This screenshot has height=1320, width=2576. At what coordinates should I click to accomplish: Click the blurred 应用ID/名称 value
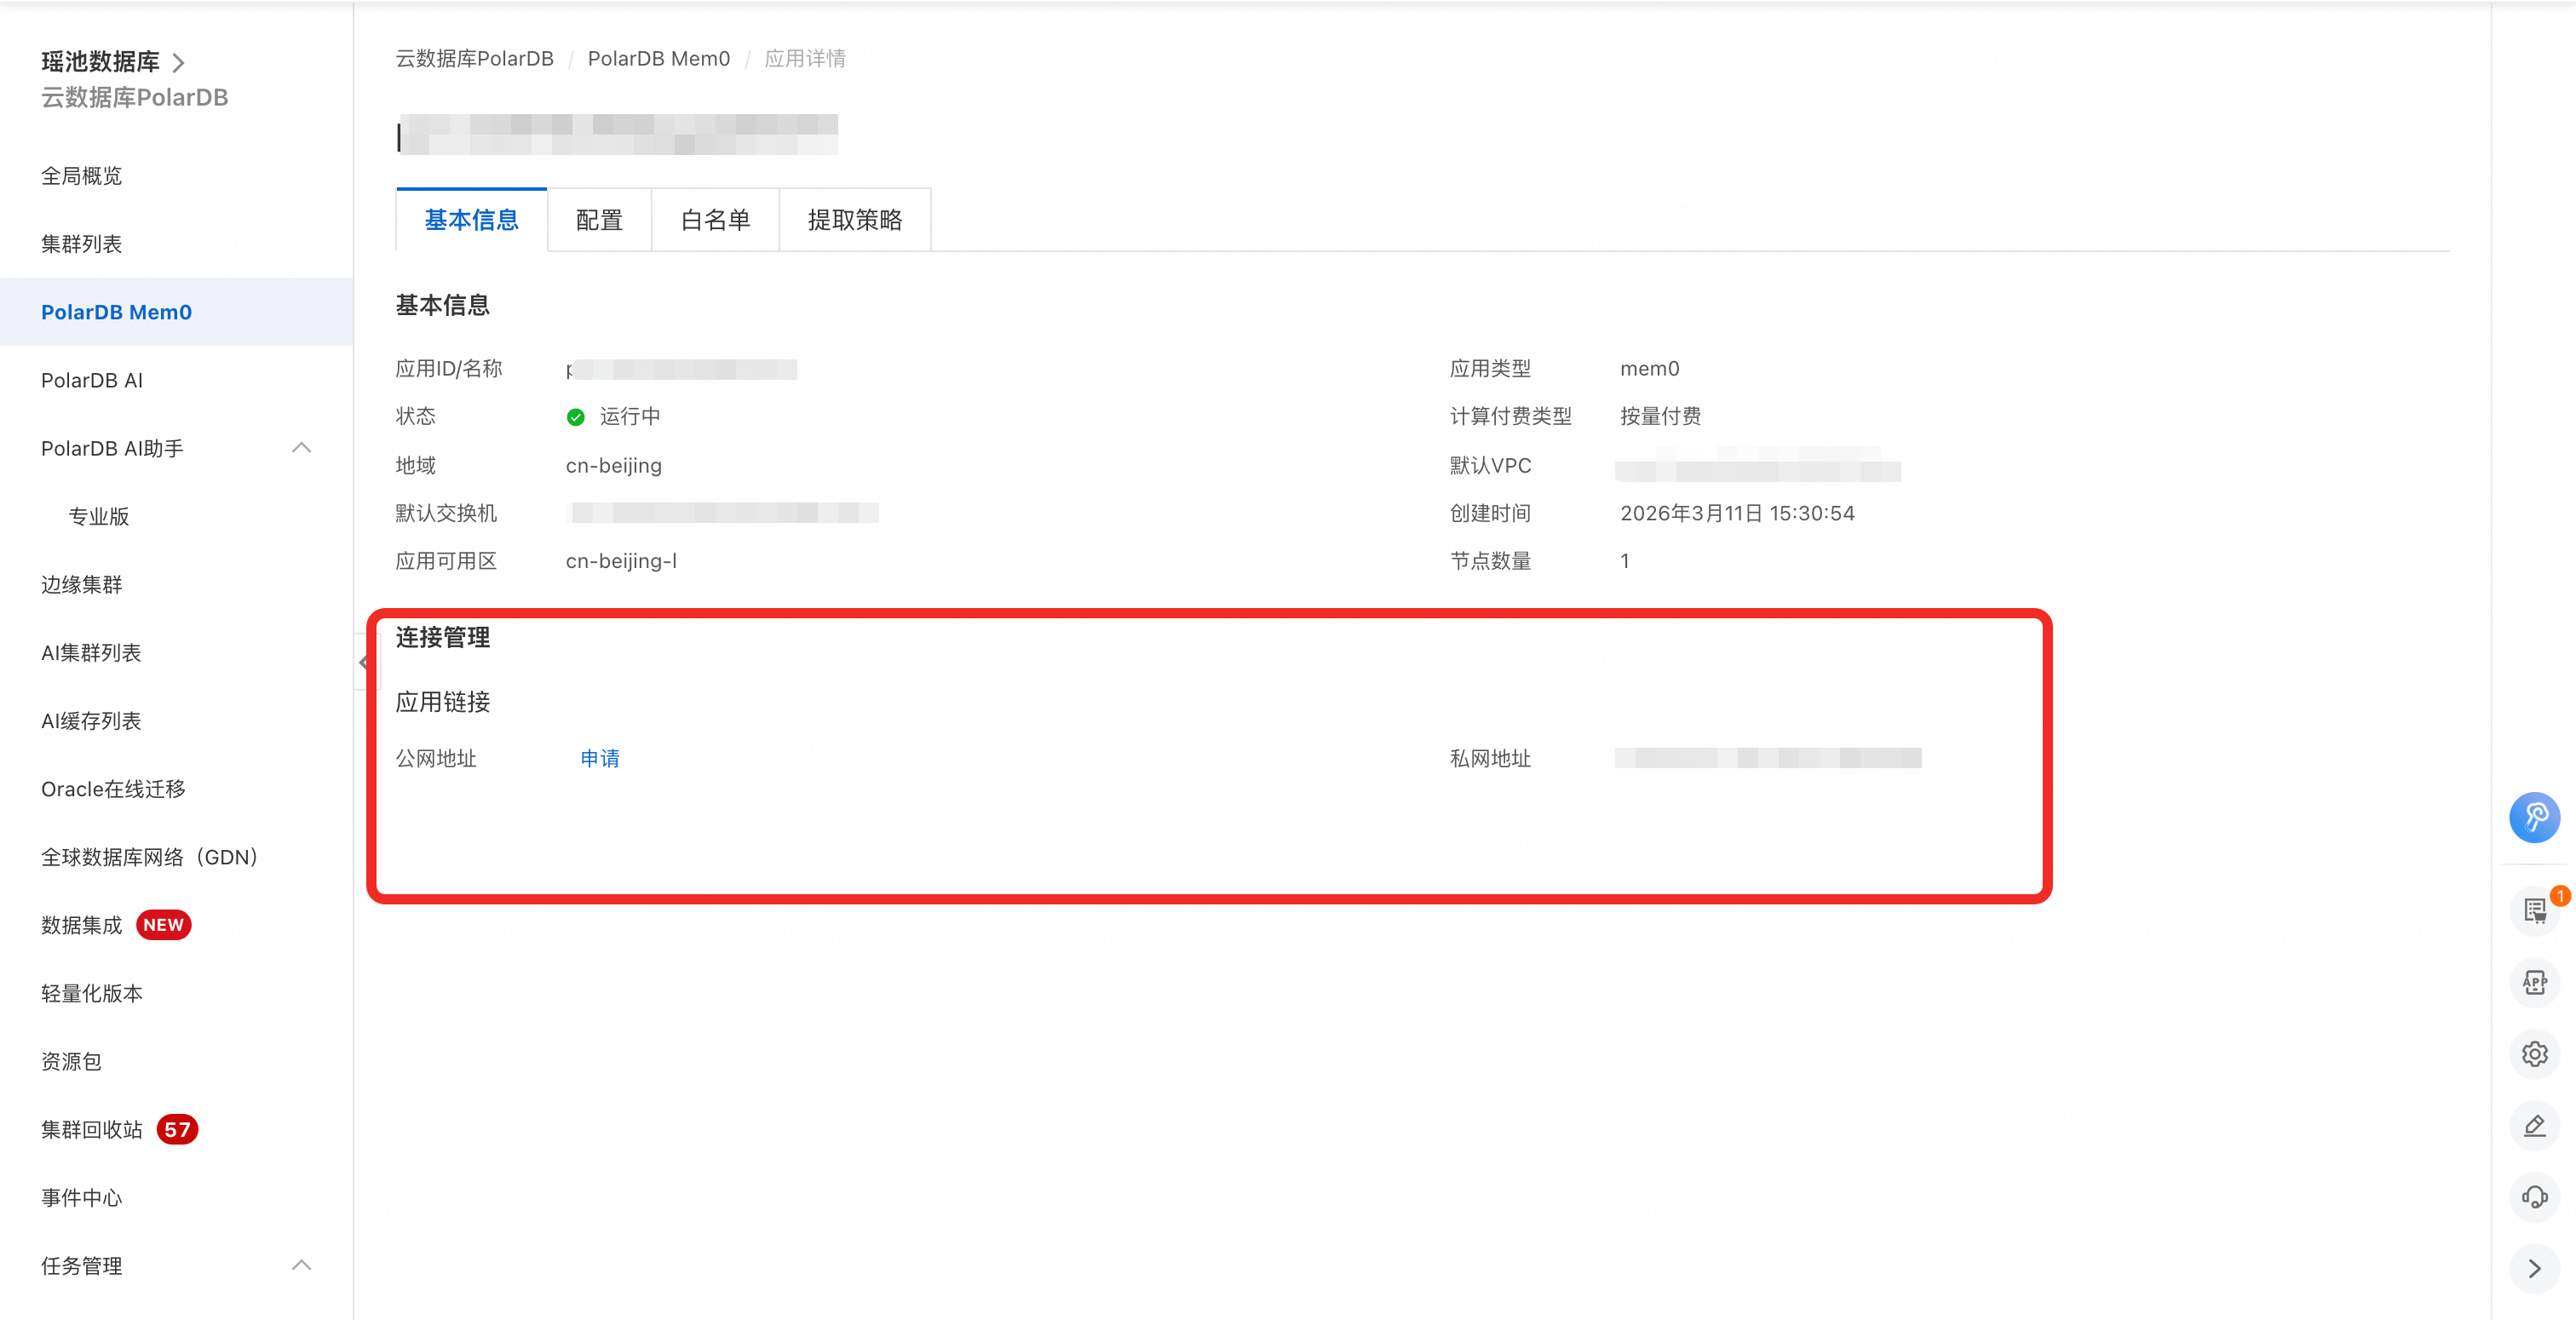(682, 369)
